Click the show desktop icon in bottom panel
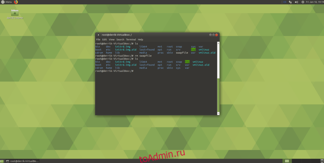The height and width of the screenshot is (163, 324). (x=2, y=161)
